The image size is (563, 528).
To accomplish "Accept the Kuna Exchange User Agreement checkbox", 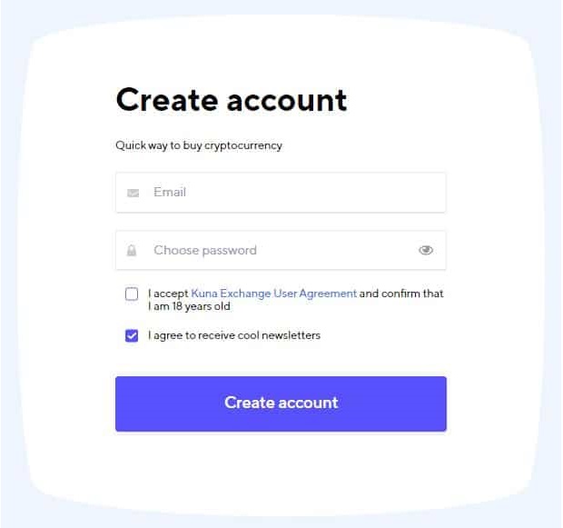I will (133, 294).
